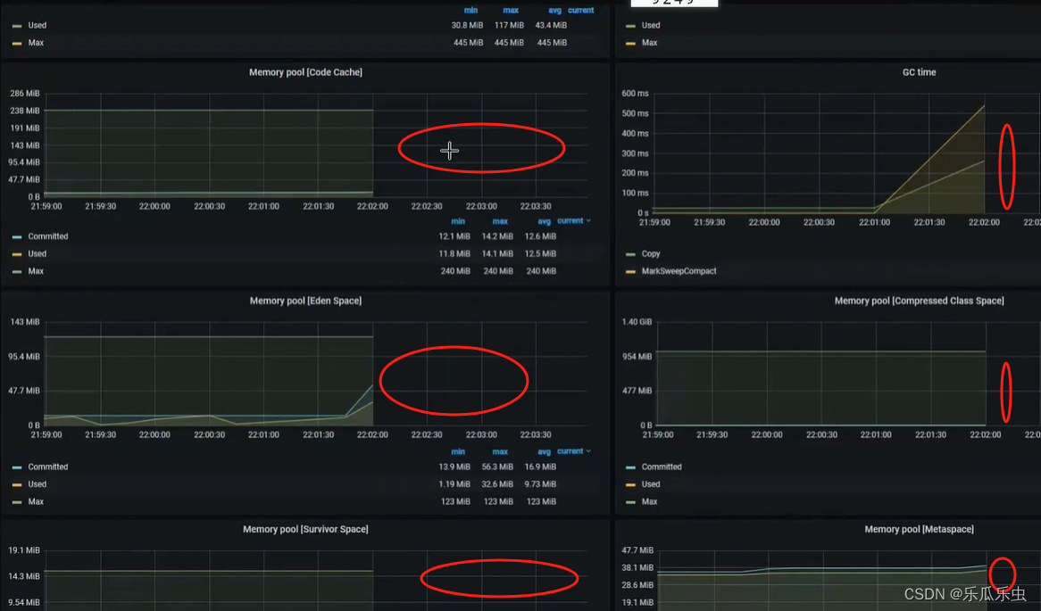Sort the Code Cache legend by the avg column
This screenshot has height=611, width=1041.
545,221
